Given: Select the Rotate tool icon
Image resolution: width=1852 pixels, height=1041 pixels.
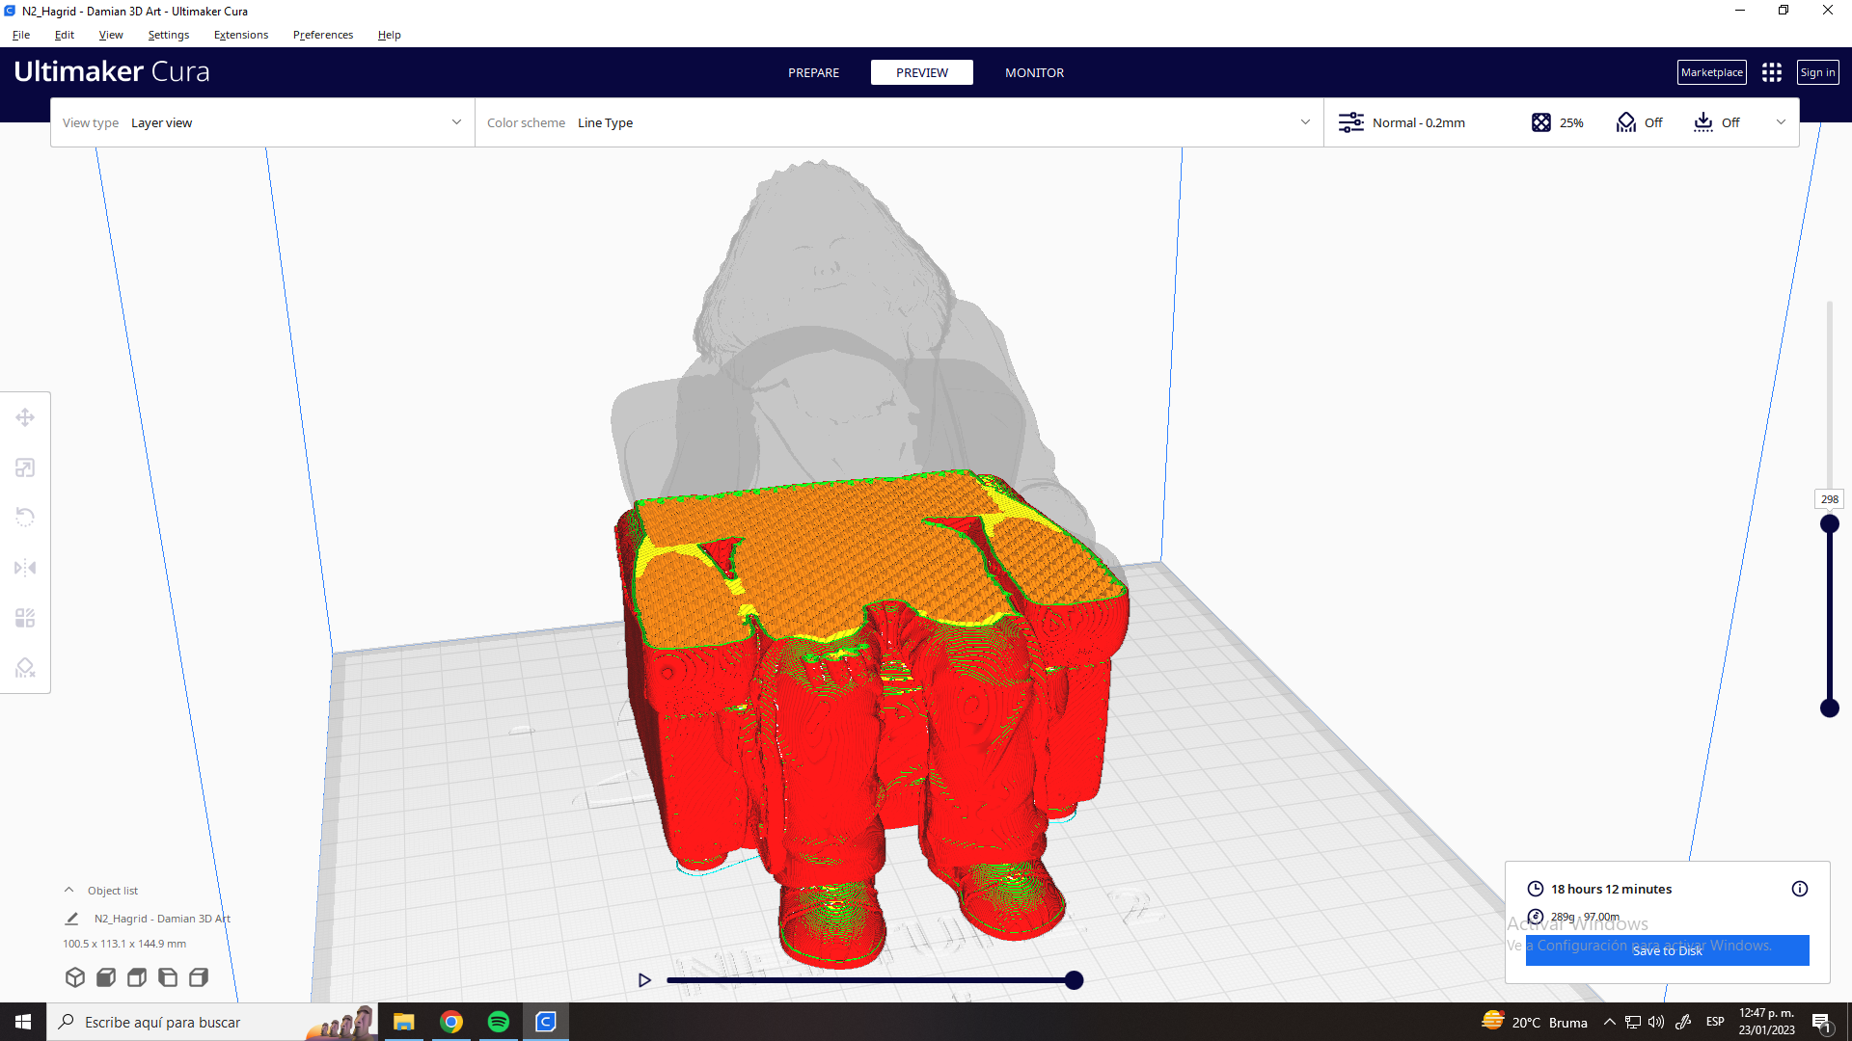Looking at the screenshot, I should tap(25, 518).
